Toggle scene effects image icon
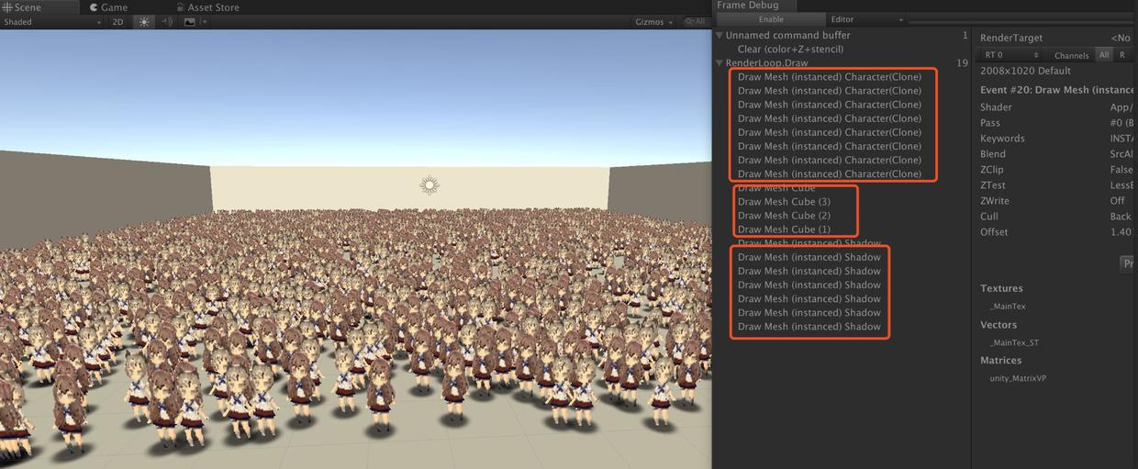The height and width of the screenshot is (469, 1138). (190, 22)
